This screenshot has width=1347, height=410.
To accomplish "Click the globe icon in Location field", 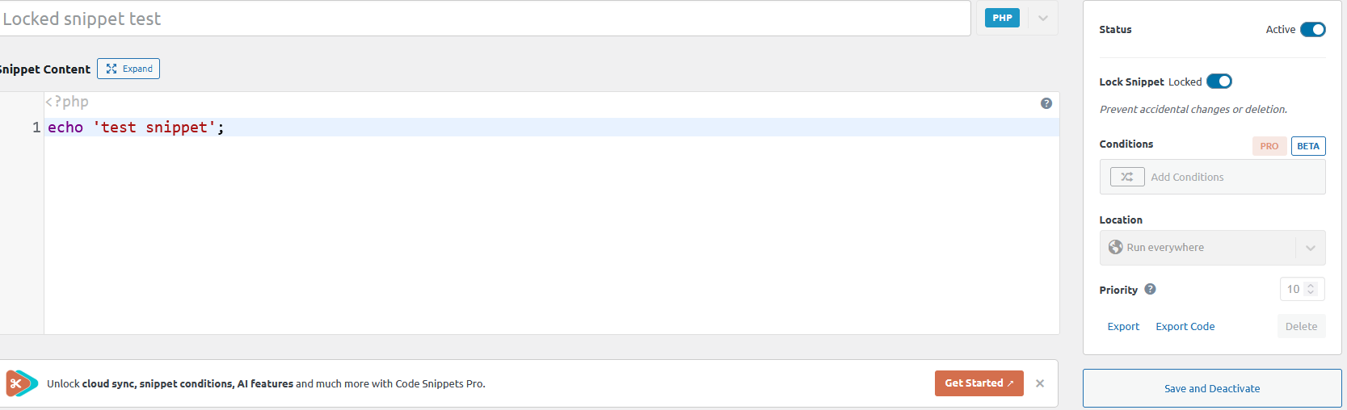I will click(x=1116, y=247).
